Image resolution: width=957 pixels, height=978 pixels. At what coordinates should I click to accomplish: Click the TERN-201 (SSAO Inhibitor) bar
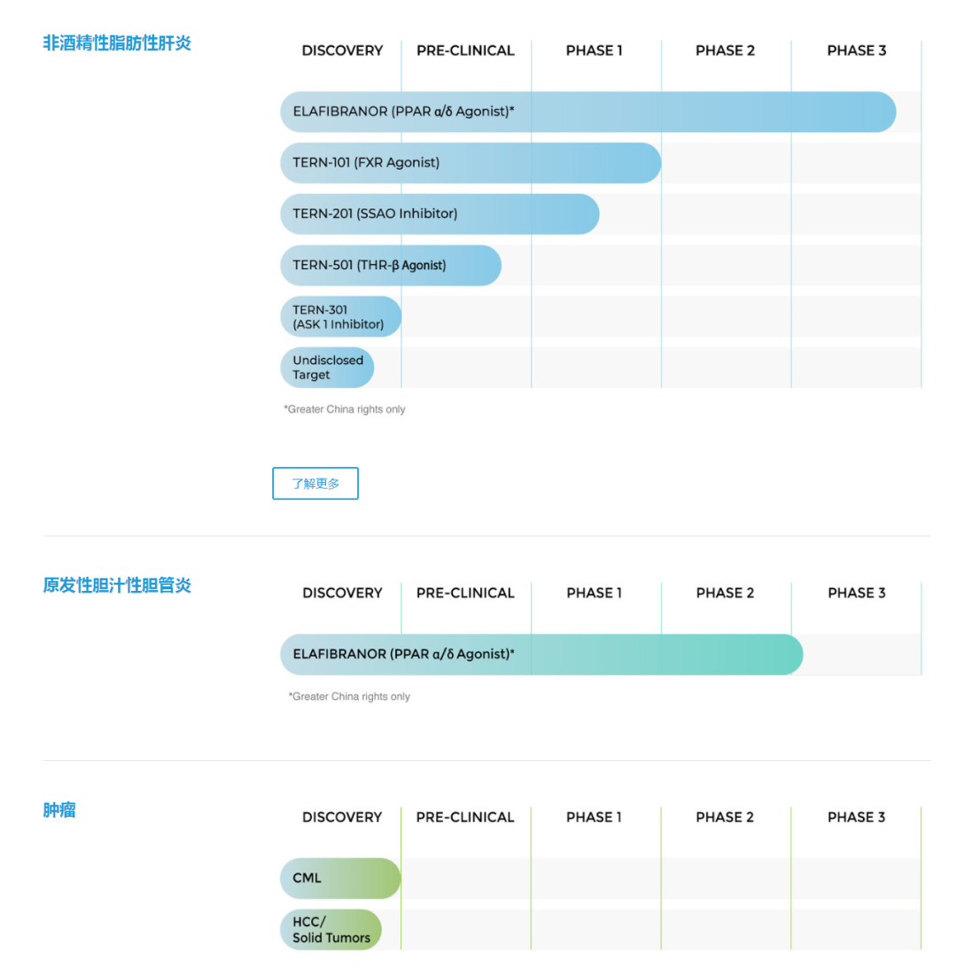(x=440, y=214)
